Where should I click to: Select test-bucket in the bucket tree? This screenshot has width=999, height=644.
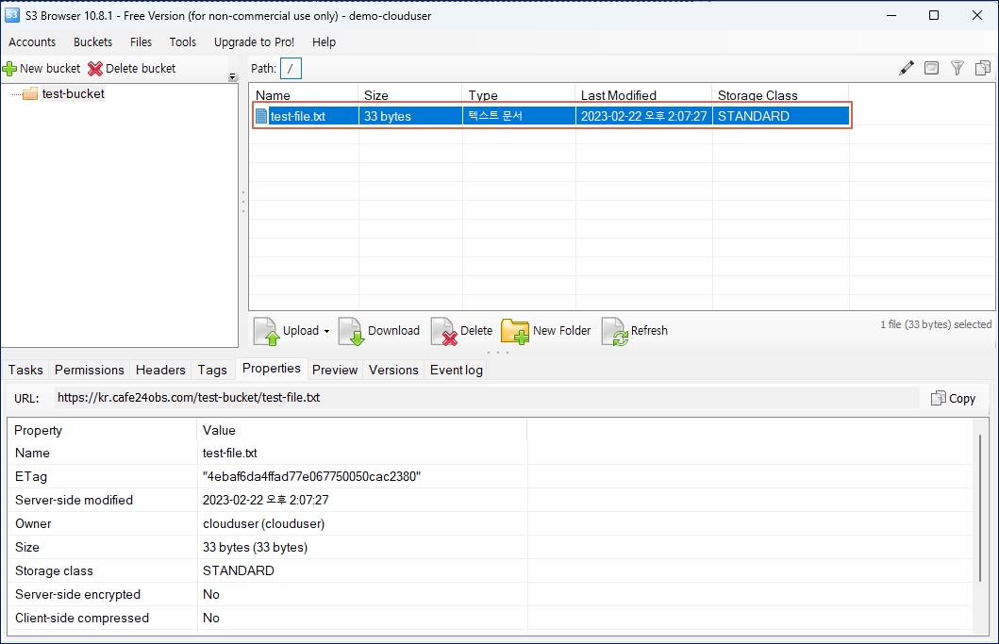[x=73, y=94]
